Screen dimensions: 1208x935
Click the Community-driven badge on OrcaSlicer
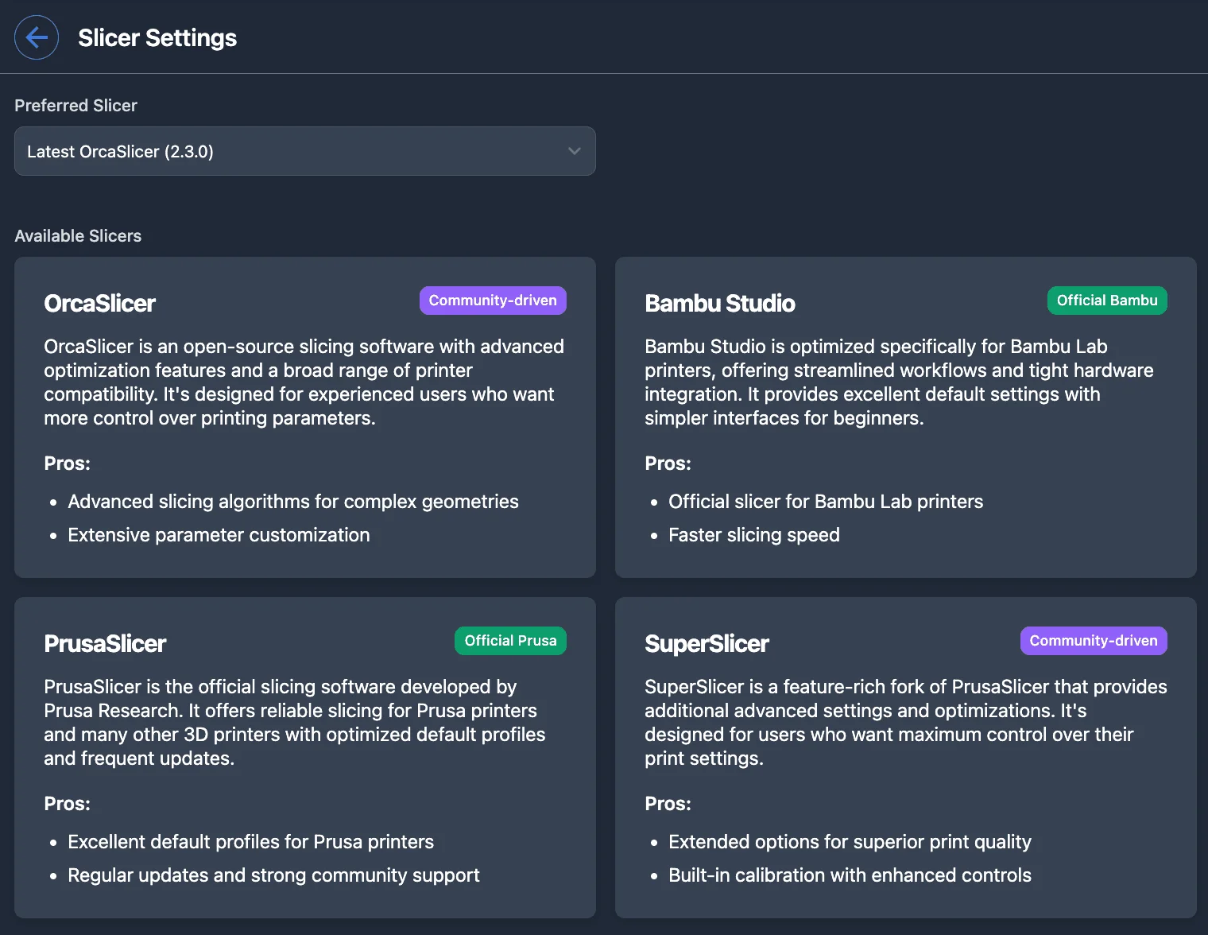click(492, 301)
